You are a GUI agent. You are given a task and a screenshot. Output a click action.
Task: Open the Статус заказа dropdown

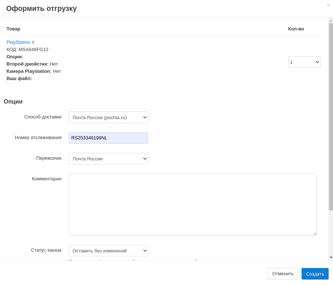tap(108, 251)
